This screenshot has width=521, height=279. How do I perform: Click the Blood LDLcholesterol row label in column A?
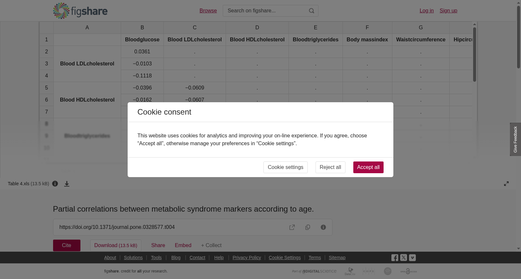[87, 64]
